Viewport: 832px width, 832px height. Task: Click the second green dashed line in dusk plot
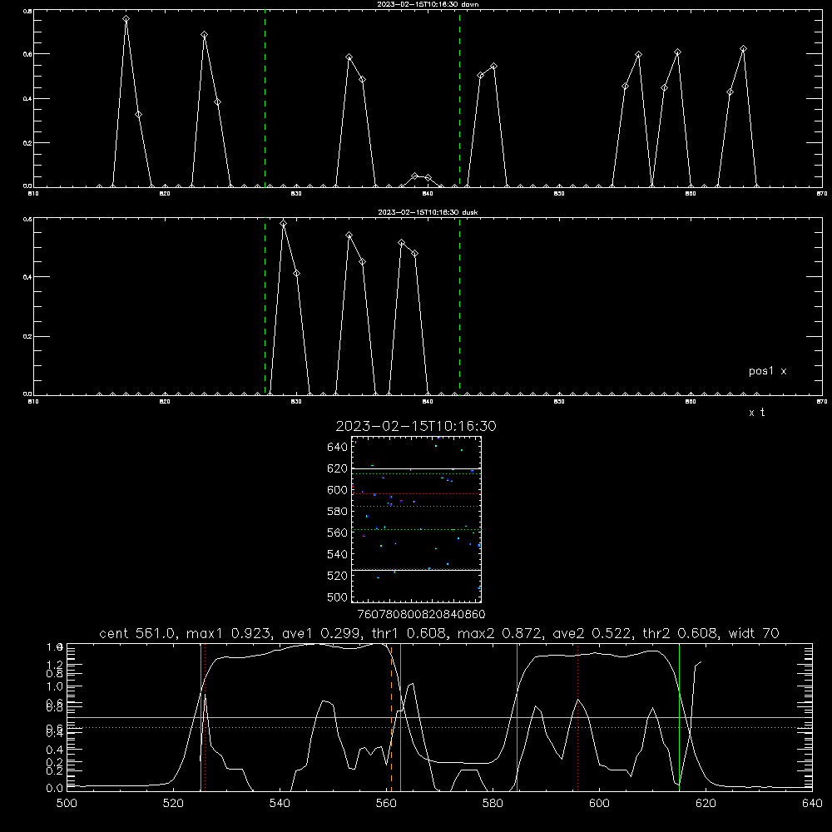coord(459,306)
